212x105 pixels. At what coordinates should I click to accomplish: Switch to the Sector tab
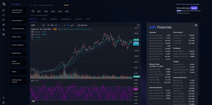44,19
